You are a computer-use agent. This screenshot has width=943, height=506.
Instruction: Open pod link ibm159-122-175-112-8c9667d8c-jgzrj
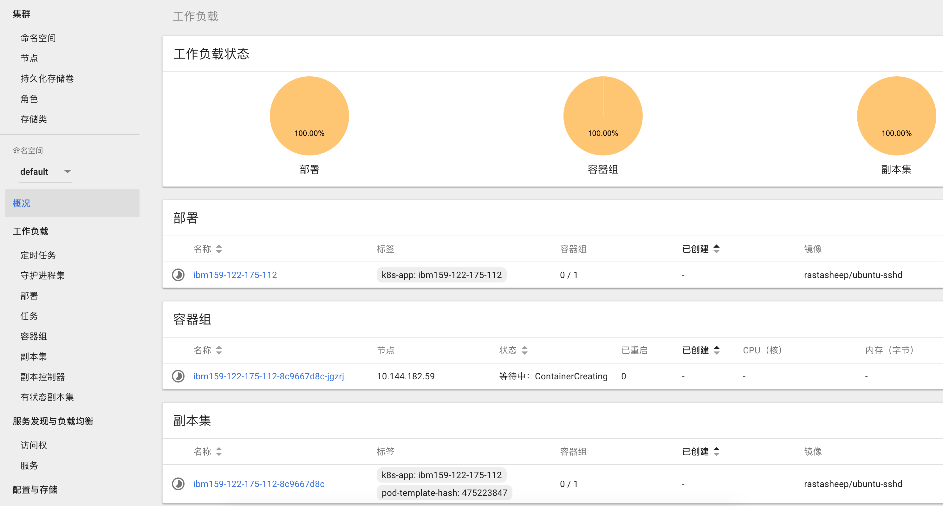[268, 376]
